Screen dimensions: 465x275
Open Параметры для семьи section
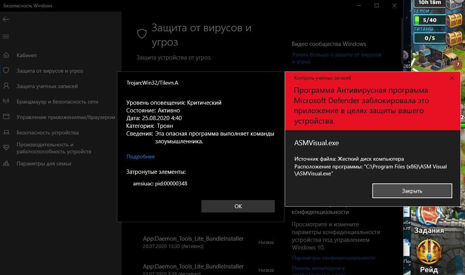[44, 163]
